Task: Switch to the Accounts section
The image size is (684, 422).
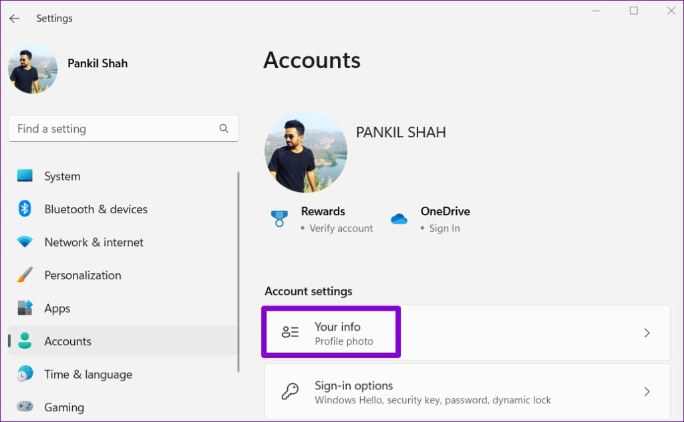Action: [x=67, y=341]
